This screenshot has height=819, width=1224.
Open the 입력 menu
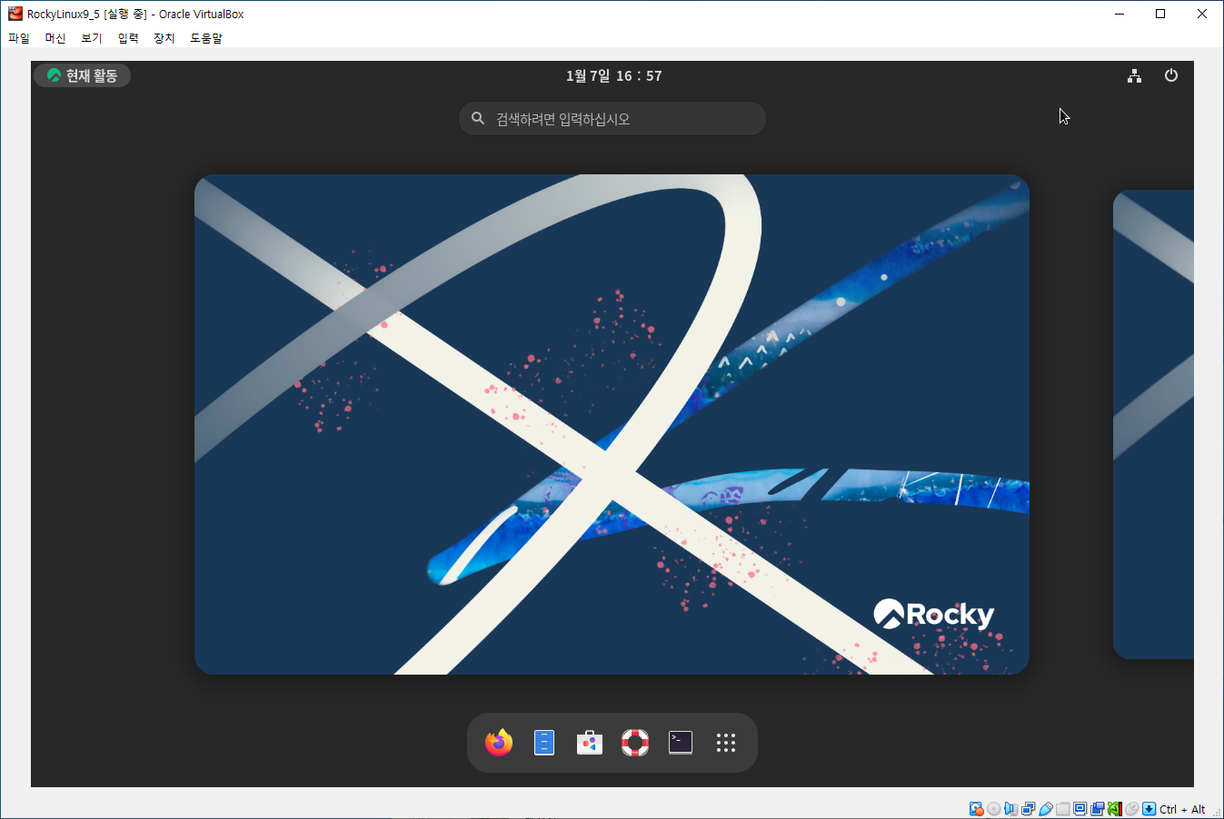coord(128,38)
